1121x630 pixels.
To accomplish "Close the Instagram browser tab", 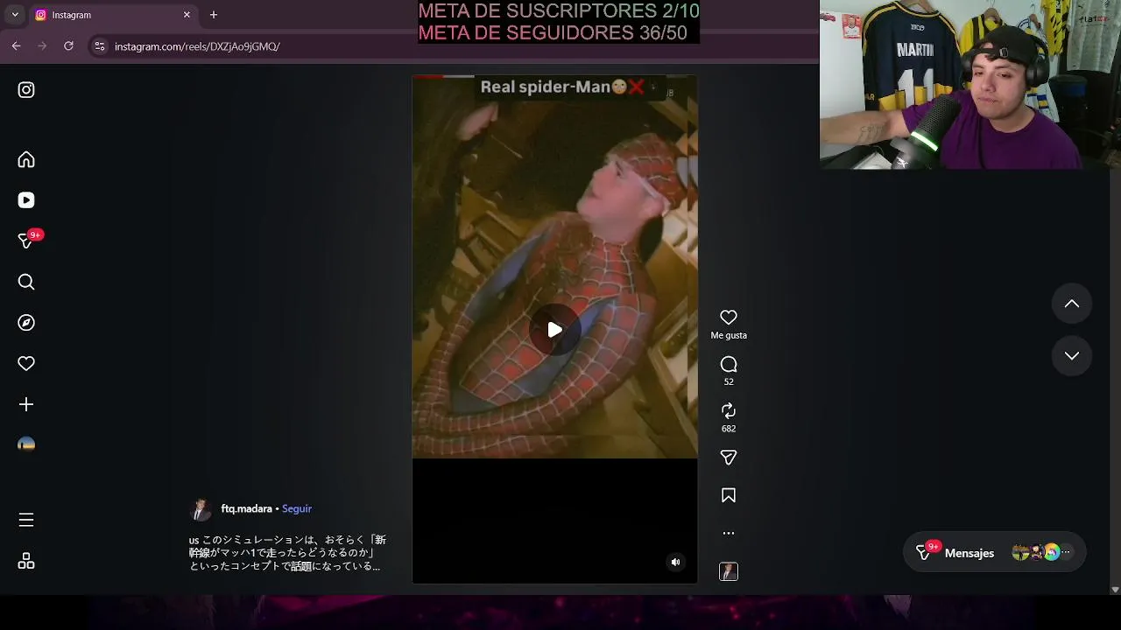I will [x=187, y=15].
